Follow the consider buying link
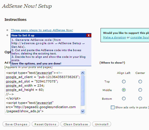The width and height of the screenshot is (149, 130). click(140, 37)
